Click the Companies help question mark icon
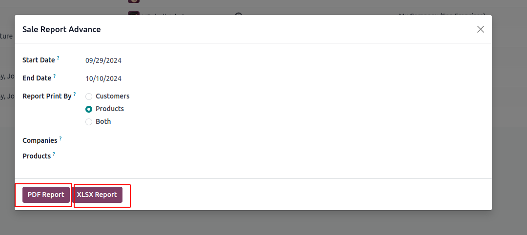This screenshot has width=527, height=235. 61,138
